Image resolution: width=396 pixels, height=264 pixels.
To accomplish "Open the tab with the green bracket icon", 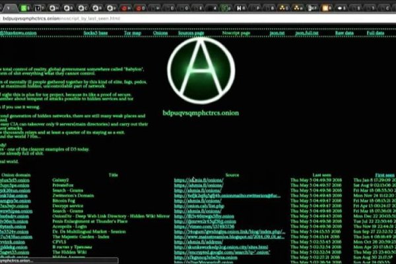I will 226,9.
